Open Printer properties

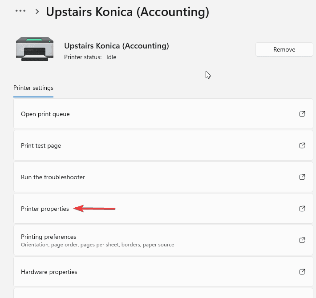click(45, 209)
